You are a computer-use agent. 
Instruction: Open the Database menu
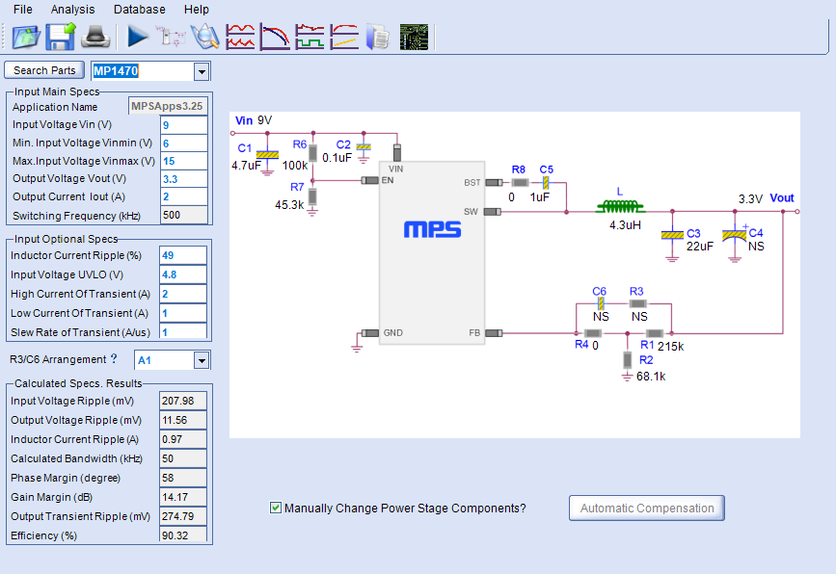click(x=138, y=9)
